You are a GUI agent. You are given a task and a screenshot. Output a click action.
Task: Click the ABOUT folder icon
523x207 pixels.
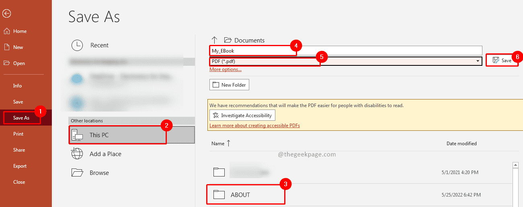[219, 195]
